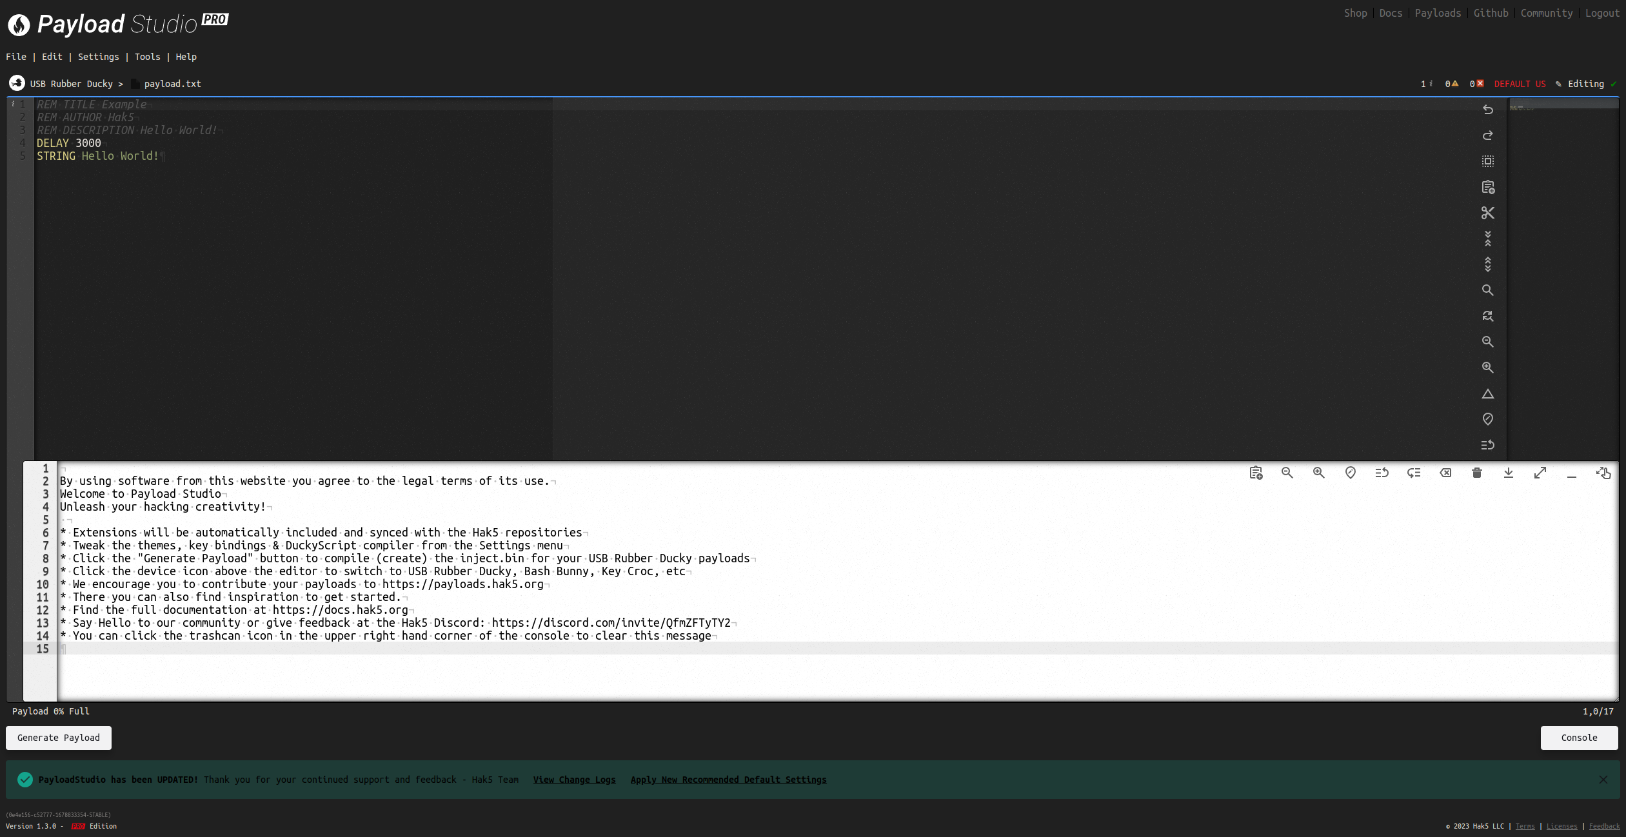Click the undo arrow in editor sidebar
1626x837 pixels.
(x=1487, y=110)
